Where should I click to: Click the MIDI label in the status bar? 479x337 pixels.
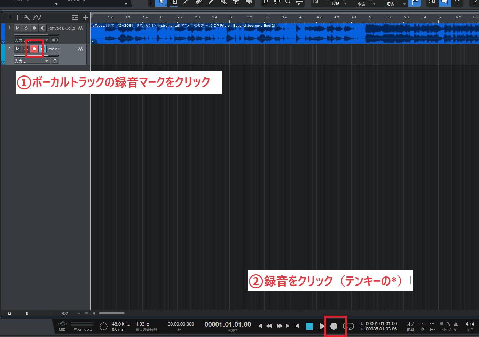[63, 329]
